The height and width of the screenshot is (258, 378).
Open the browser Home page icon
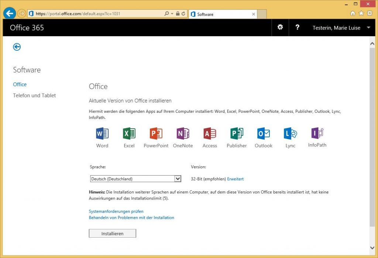[353, 13]
